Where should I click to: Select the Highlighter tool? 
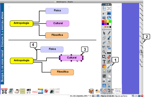(x=109, y=38)
